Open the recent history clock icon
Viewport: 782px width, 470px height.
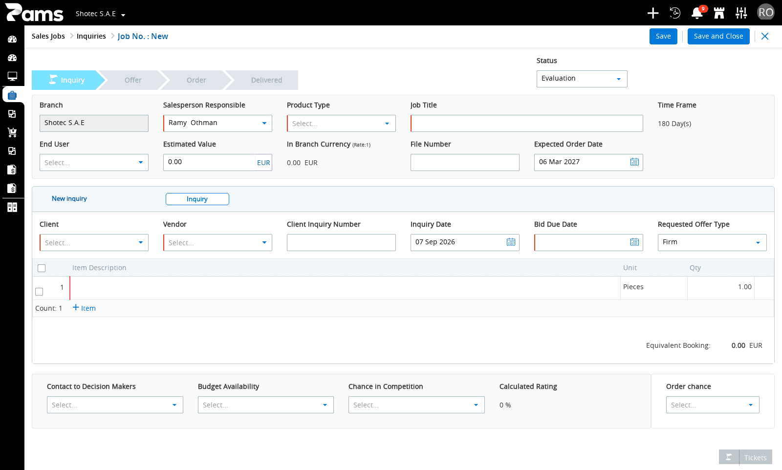tap(675, 13)
